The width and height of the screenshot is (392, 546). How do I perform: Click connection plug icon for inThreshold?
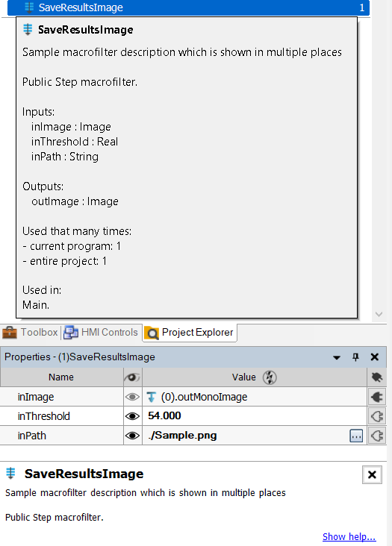(x=377, y=416)
